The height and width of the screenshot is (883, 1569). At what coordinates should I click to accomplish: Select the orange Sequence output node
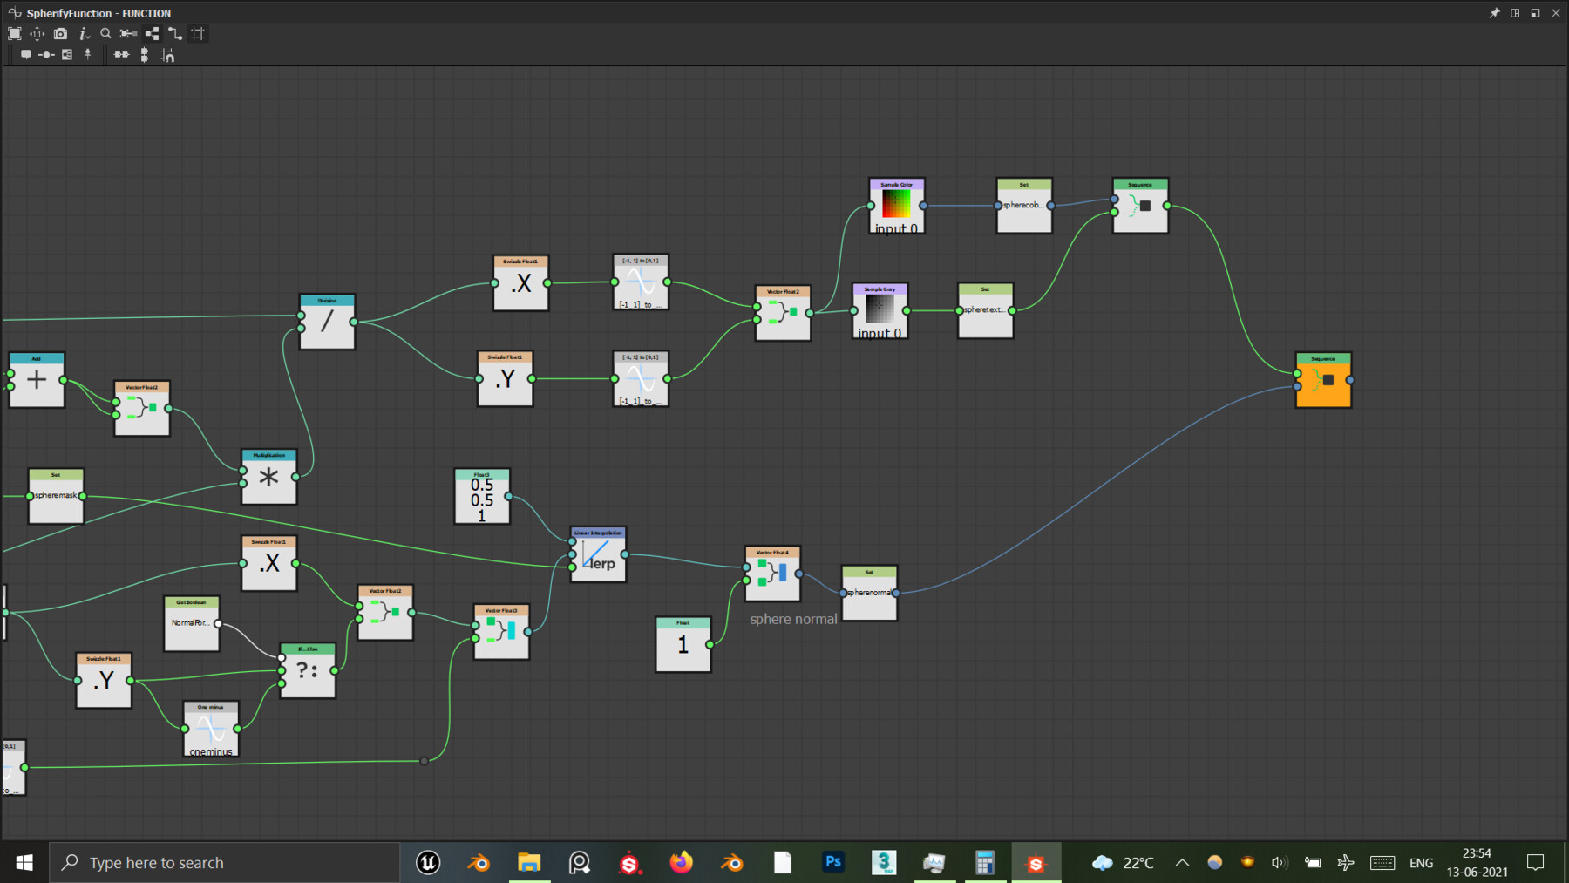[x=1323, y=381]
